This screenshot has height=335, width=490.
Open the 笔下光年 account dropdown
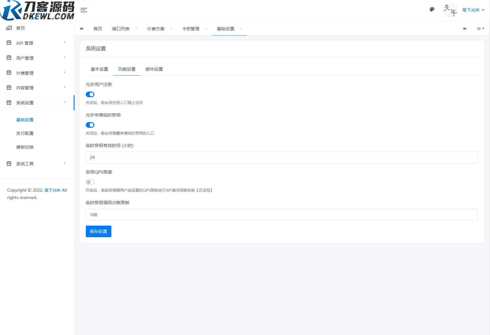coord(472,10)
